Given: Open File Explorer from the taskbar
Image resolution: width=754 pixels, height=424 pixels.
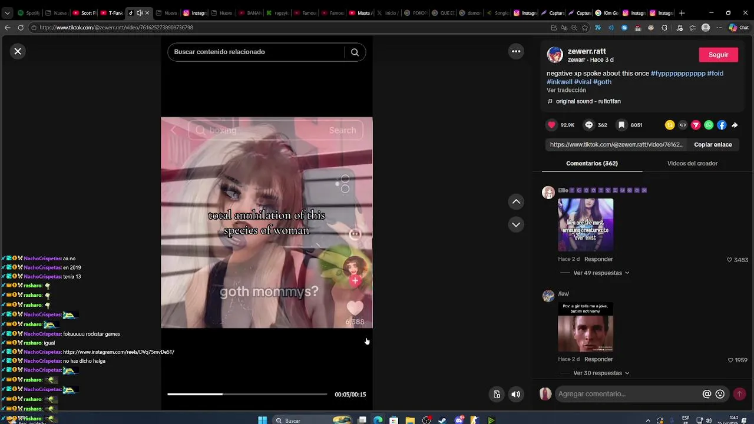Looking at the screenshot, I should [x=410, y=420].
